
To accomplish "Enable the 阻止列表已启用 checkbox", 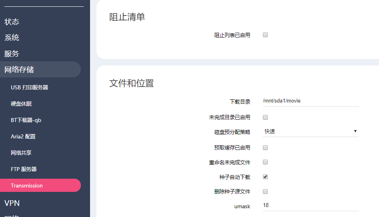I will click(265, 35).
